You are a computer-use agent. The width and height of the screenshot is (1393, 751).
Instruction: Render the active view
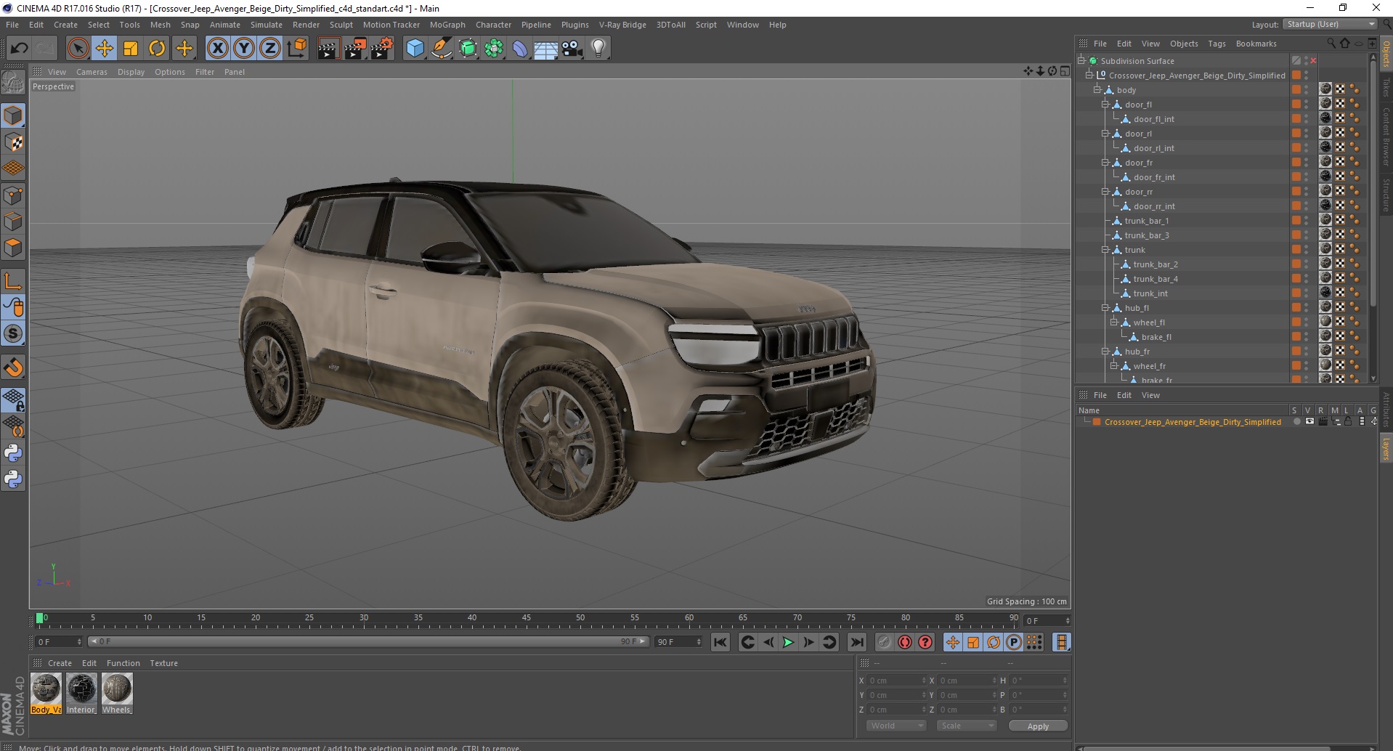328,49
